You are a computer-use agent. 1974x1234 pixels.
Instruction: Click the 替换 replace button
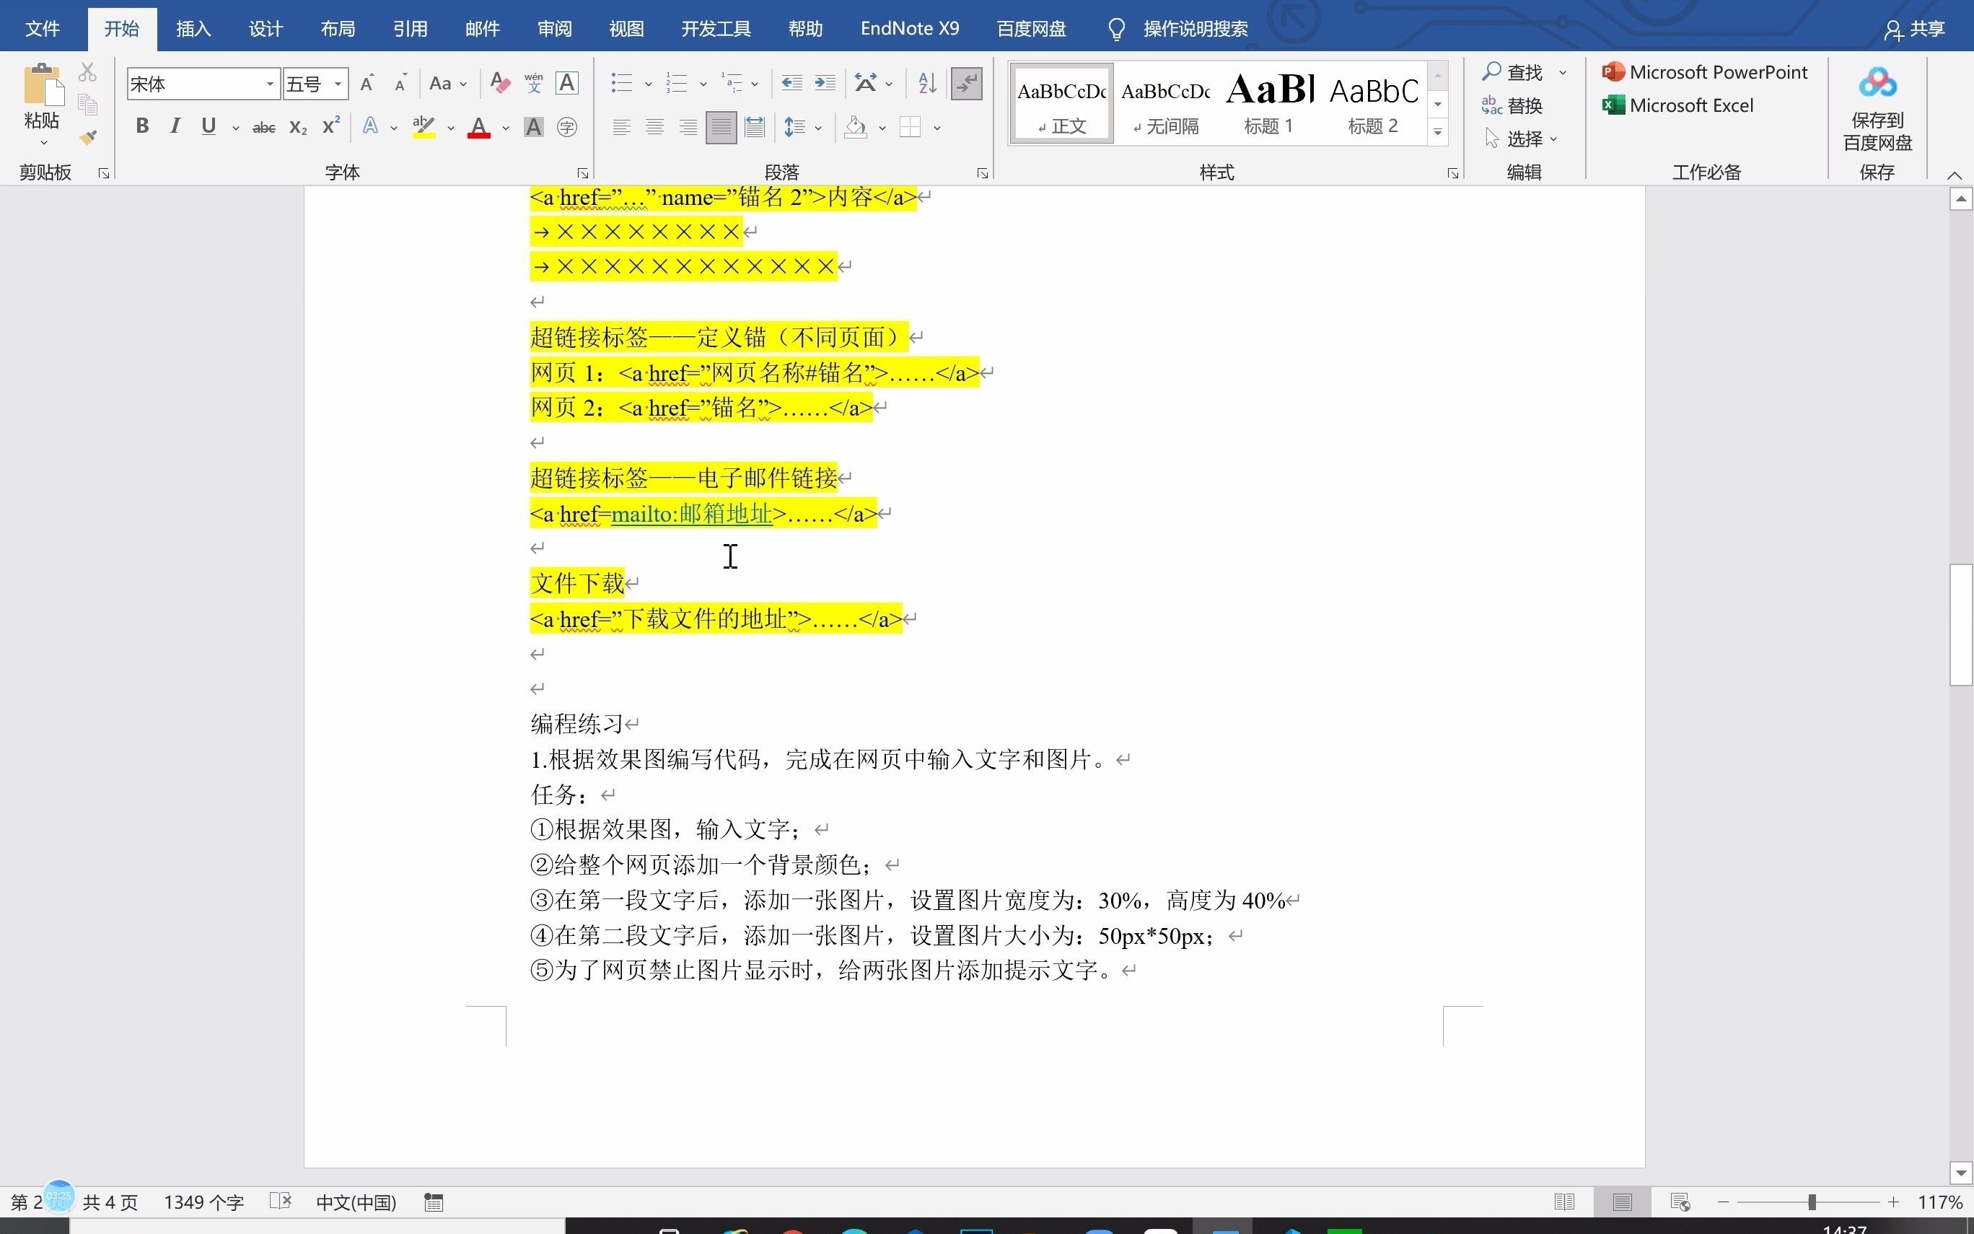[x=1513, y=106]
